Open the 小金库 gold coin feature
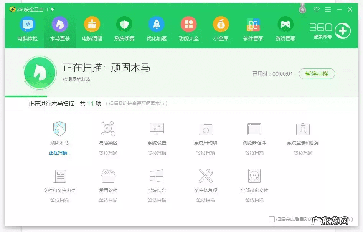This screenshot has height=232, width=363. pos(221,29)
